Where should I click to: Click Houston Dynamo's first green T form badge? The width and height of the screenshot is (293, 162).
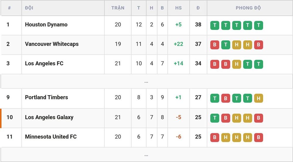(x=215, y=25)
